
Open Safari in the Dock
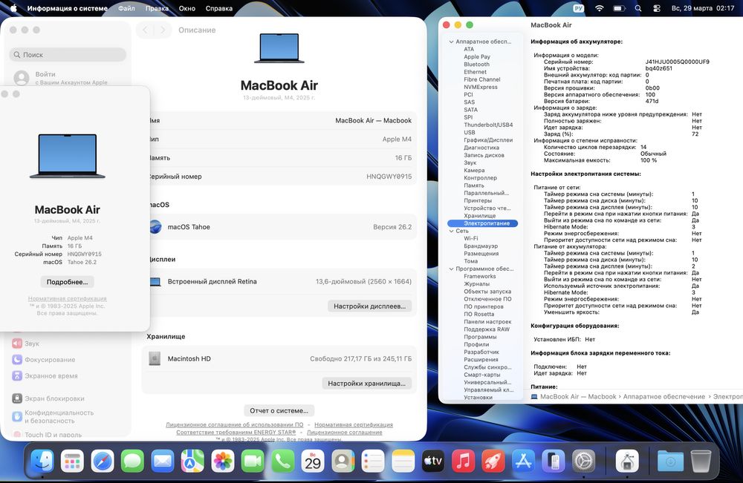(x=103, y=461)
